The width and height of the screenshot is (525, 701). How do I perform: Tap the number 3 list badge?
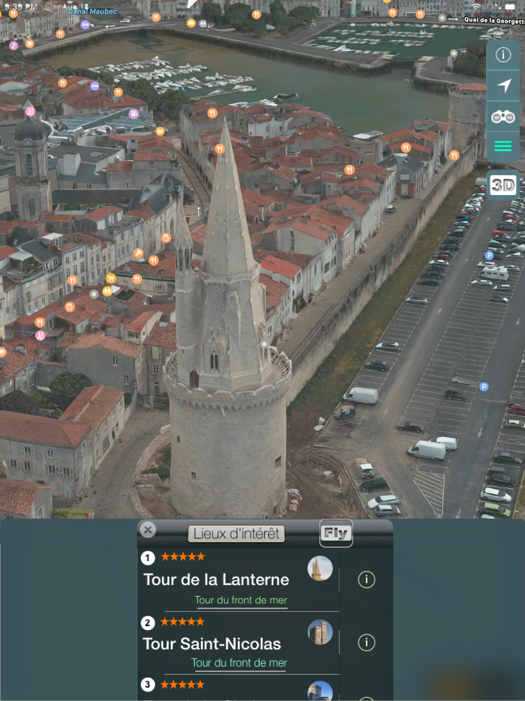148,684
